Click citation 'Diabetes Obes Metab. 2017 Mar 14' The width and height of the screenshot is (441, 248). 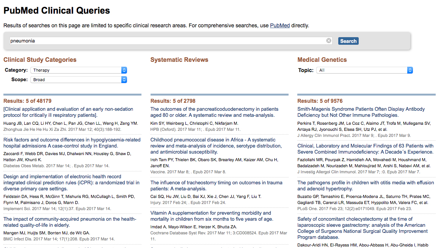(56, 166)
